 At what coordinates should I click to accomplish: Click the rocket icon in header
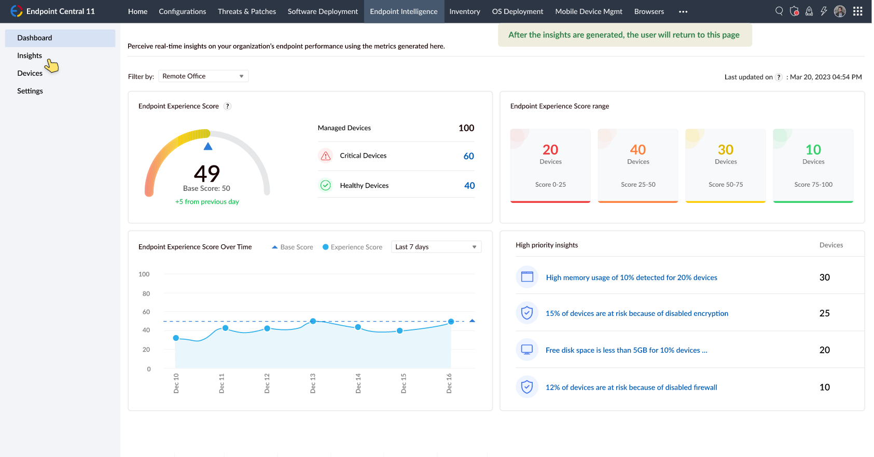809,11
